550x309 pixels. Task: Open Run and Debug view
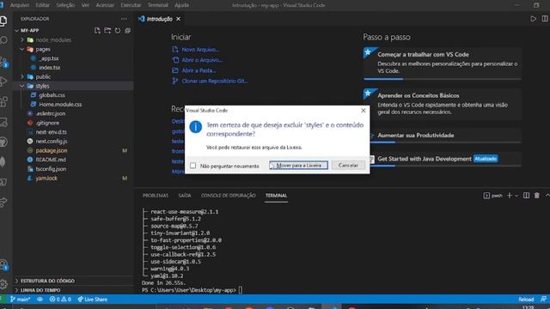3,82
